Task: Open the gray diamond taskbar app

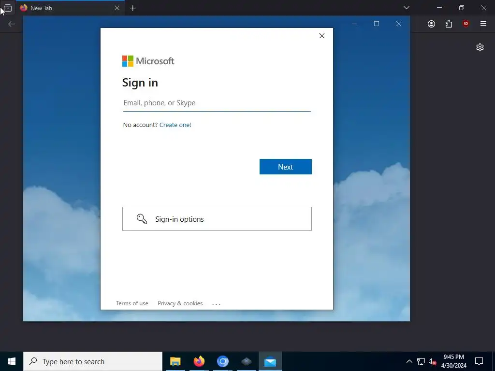Action: pos(246,361)
